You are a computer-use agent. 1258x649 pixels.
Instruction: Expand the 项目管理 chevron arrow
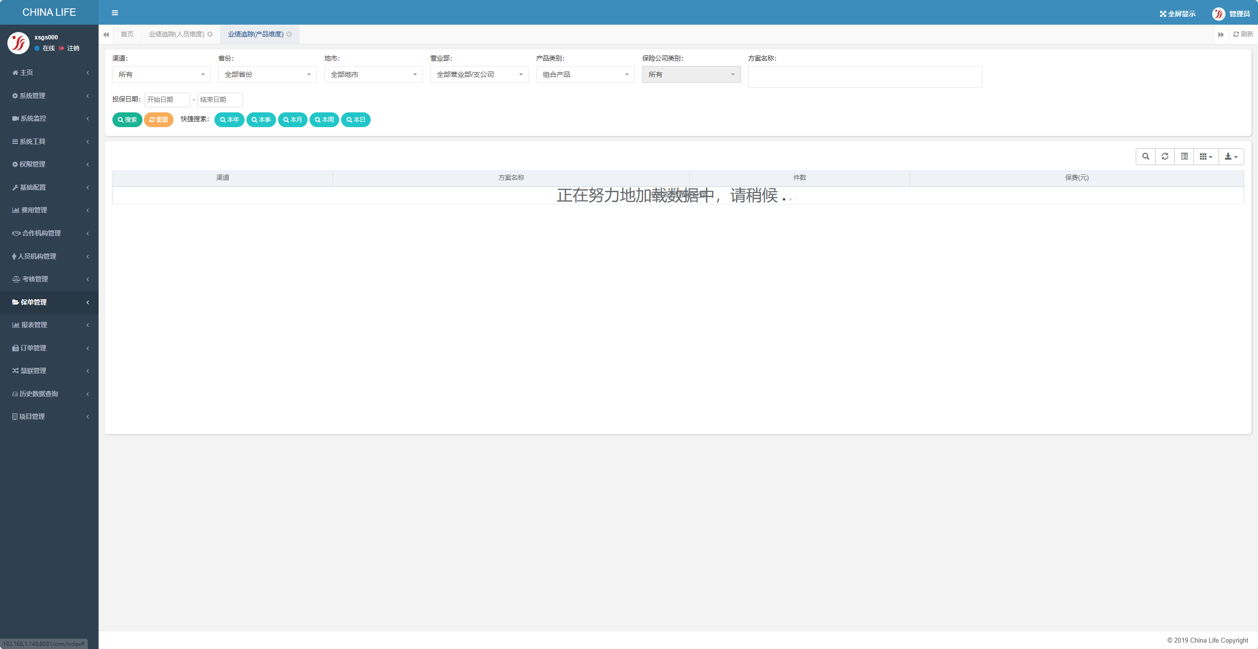(x=88, y=416)
